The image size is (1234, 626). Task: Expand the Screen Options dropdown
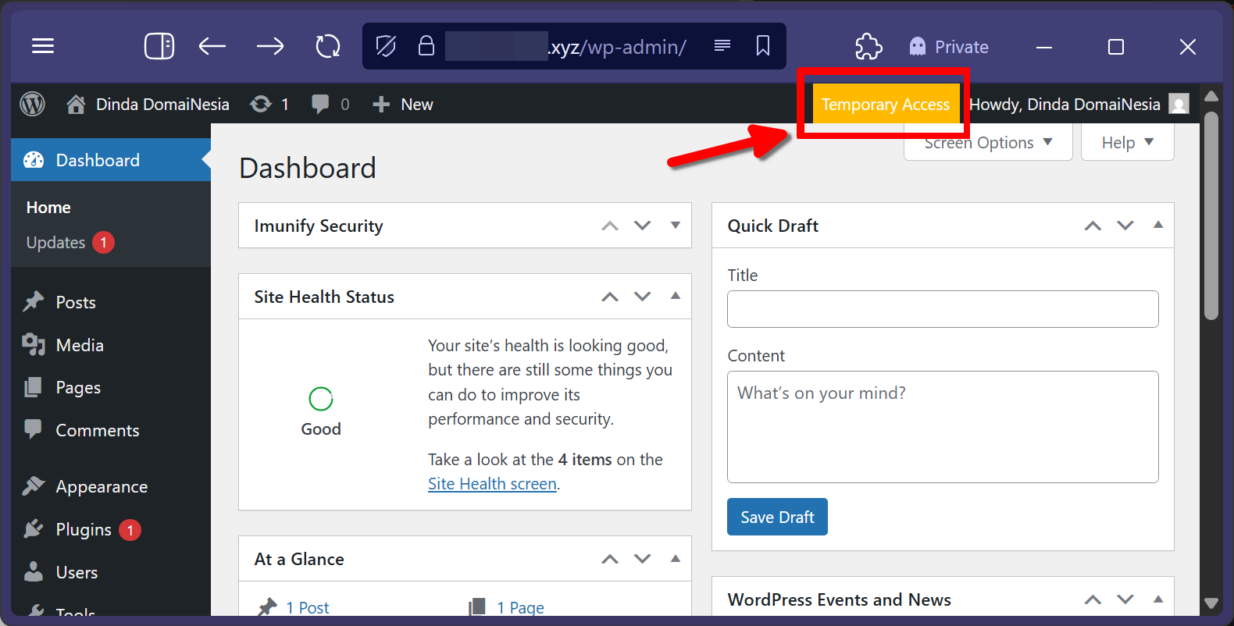(x=988, y=143)
